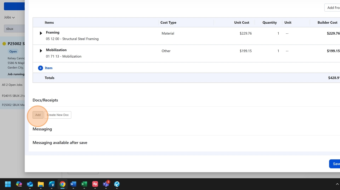This screenshot has width=340, height=190.
Task: Click the yellow status dot beside P25002
Action: 4,44
